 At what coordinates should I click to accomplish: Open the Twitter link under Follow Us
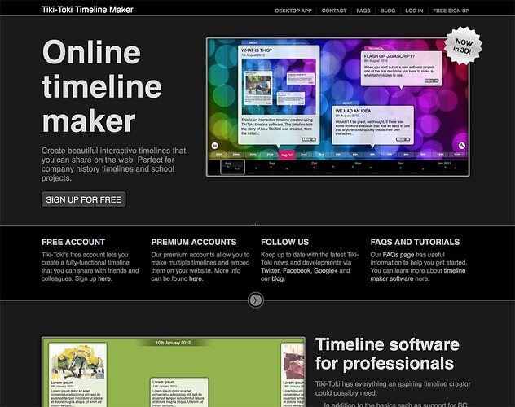pos(270,271)
